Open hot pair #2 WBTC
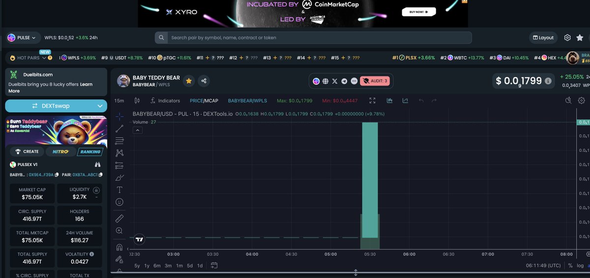This screenshot has height=278, width=590. pyautogui.click(x=462, y=58)
